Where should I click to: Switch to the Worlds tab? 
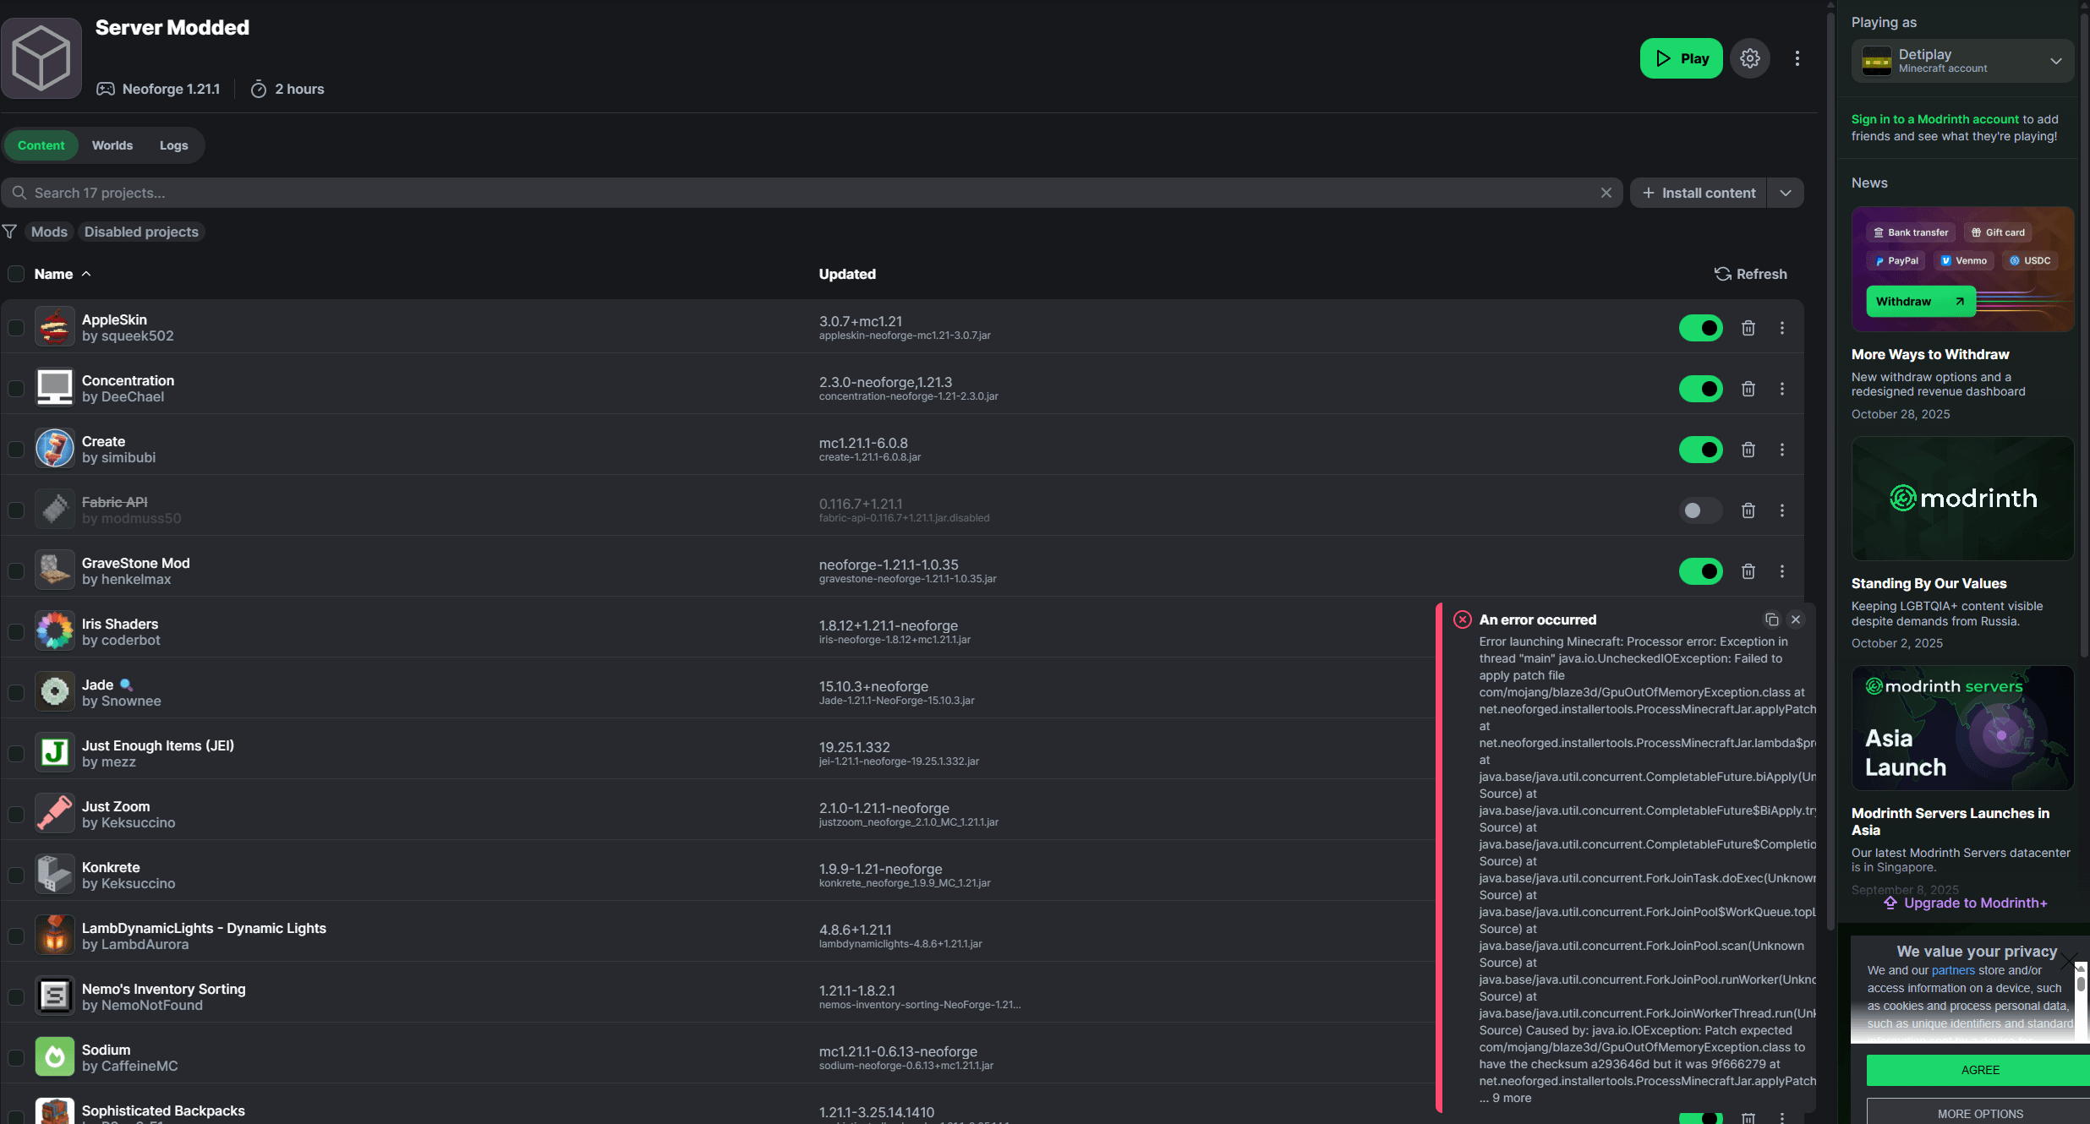(112, 145)
